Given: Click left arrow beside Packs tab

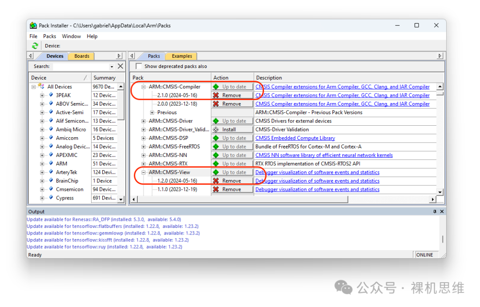Looking at the screenshot, I should coord(132,56).
